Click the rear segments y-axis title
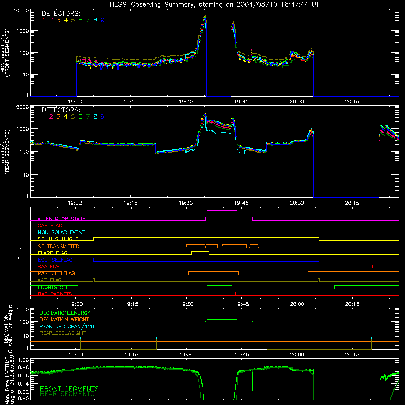 point(5,151)
